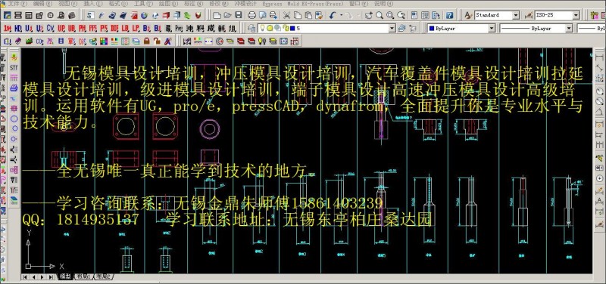Image resolution: width=606 pixels, height=284 pixels.
Task: Open the 说明 (Help) menu
Action: click(x=384, y=4)
